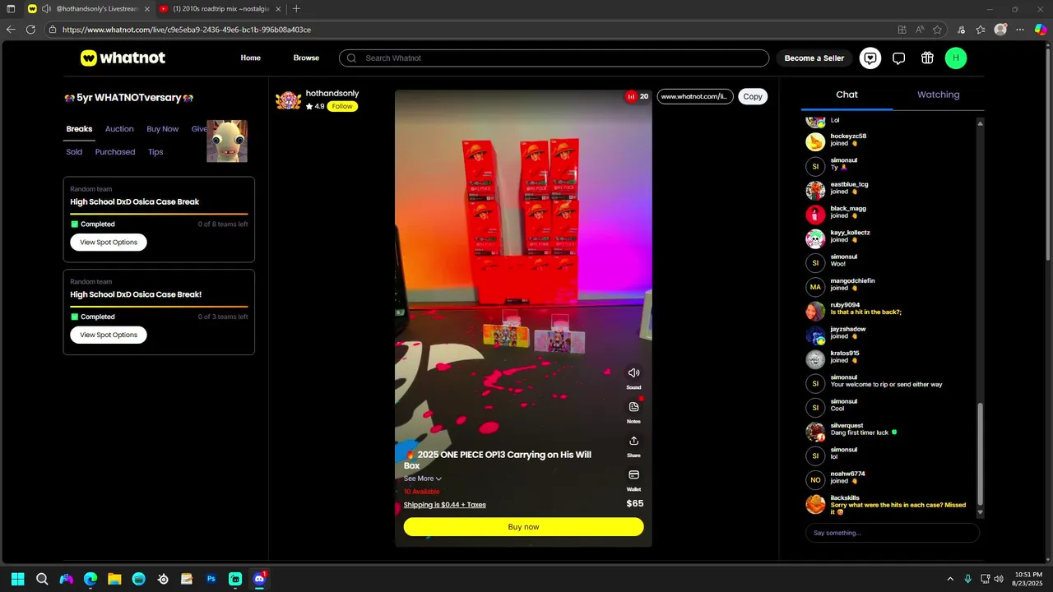This screenshot has height=592, width=1053.
Task: Open taskbar search icon
Action: [x=42, y=579]
